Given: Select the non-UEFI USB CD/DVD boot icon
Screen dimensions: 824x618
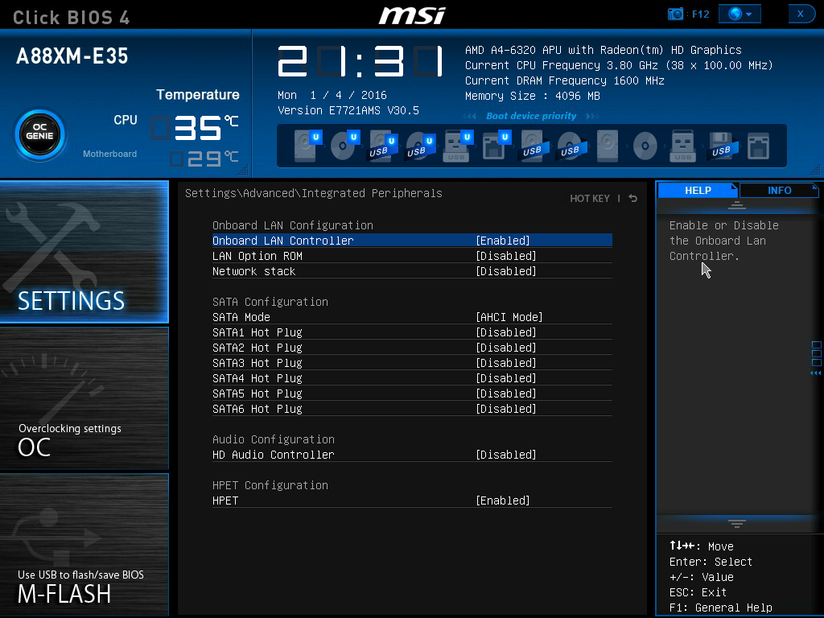Looking at the screenshot, I should point(572,146).
